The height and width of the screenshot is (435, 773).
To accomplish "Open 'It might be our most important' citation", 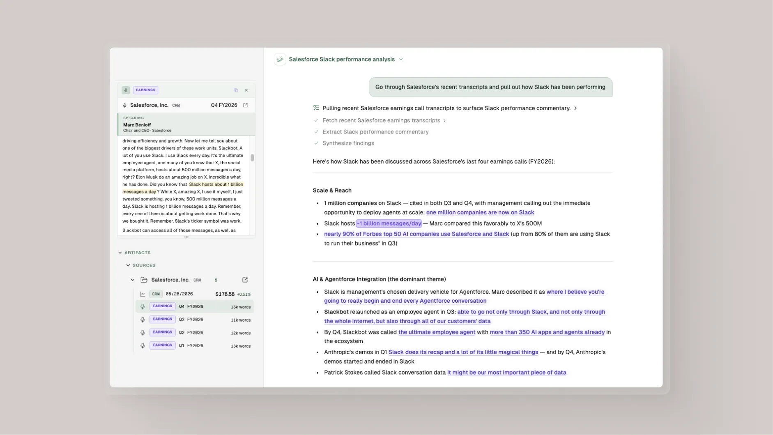I will tap(506, 373).
